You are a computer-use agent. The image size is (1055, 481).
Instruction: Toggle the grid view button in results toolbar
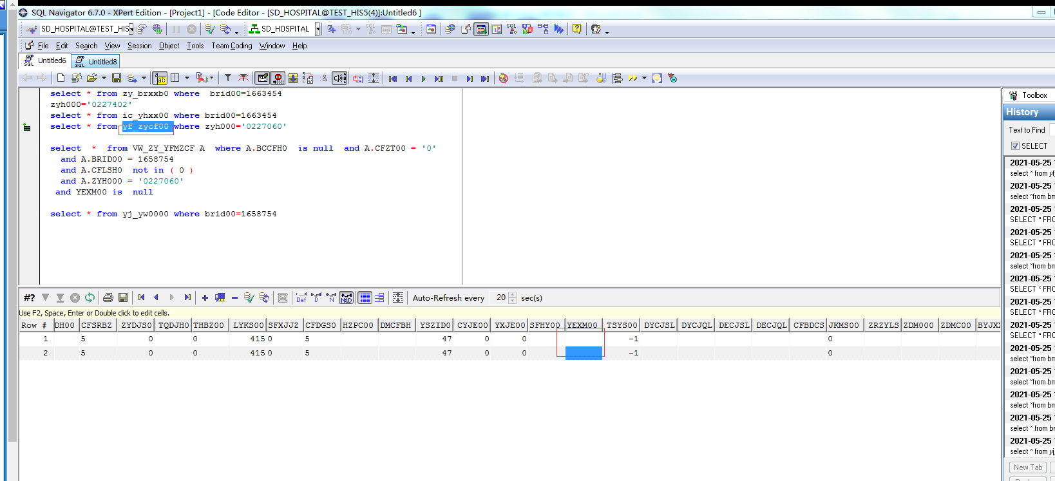[x=365, y=297]
